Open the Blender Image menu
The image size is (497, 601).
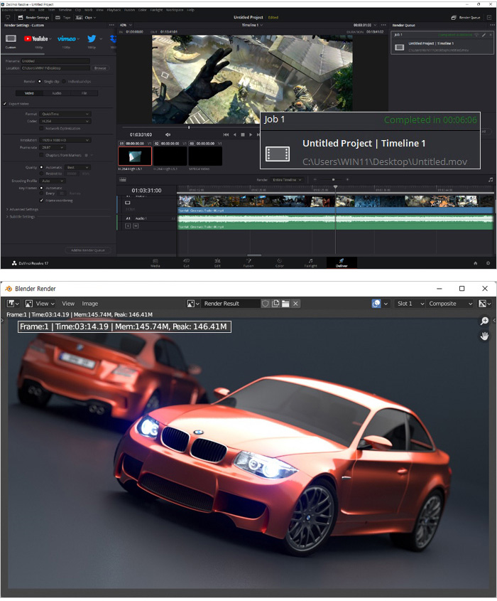[90, 304]
